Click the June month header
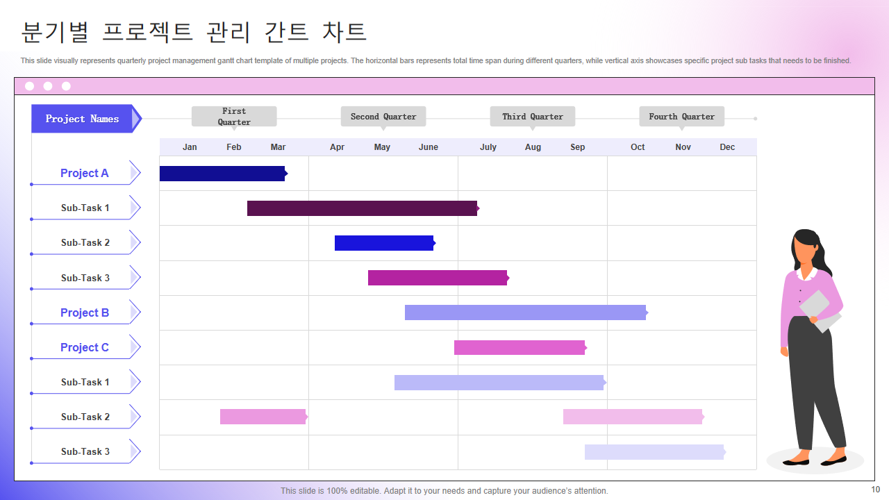Screen dimensions: 889x500 point(429,147)
